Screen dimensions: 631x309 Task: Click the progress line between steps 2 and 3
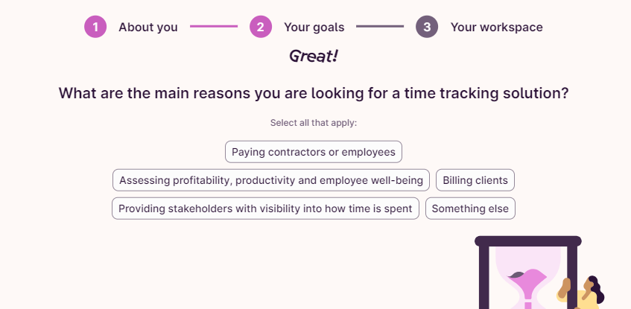tap(380, 27)
